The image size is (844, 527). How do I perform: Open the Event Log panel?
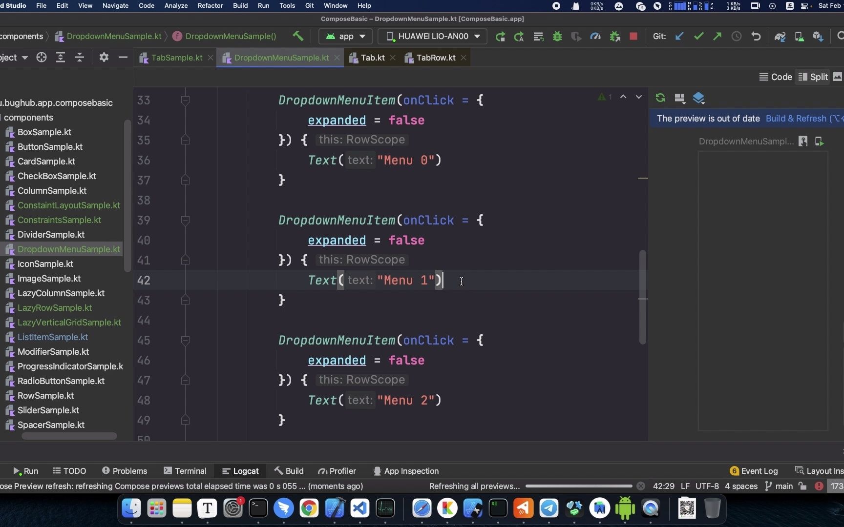click(759, 470)
